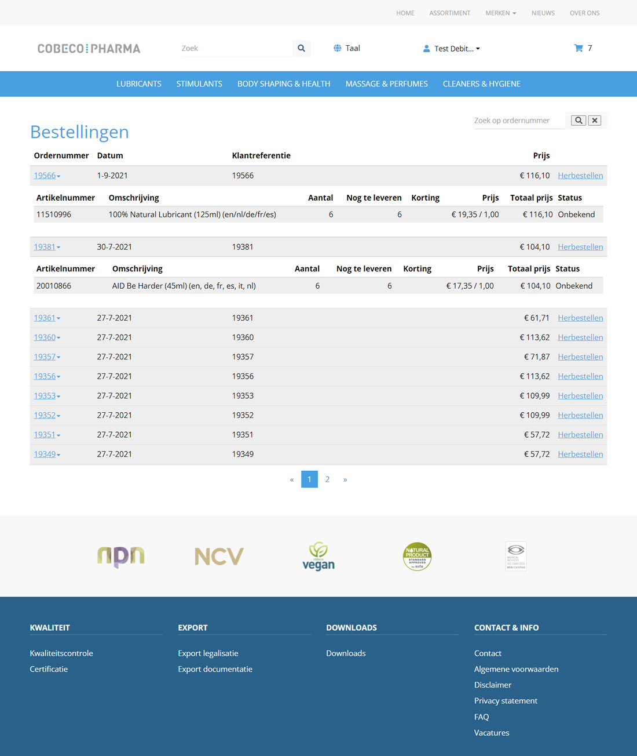This screenshot has width=637, height=756.
Task: Reorder order 19349 via Herbestellen
Action: click(x=580, y=454)
